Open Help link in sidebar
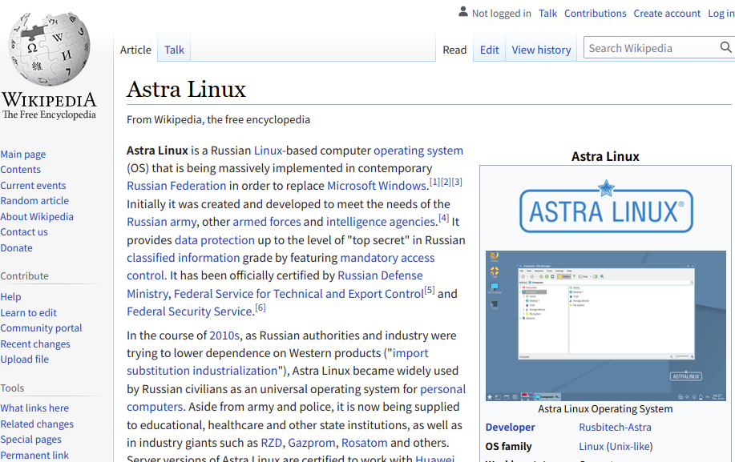 pyautogui.click(x=10, y=297)
